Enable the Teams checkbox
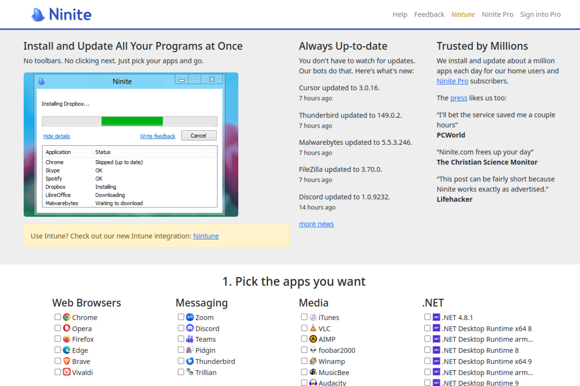The width and height of the screenshot is (580, 386). [x=181, y=339]
